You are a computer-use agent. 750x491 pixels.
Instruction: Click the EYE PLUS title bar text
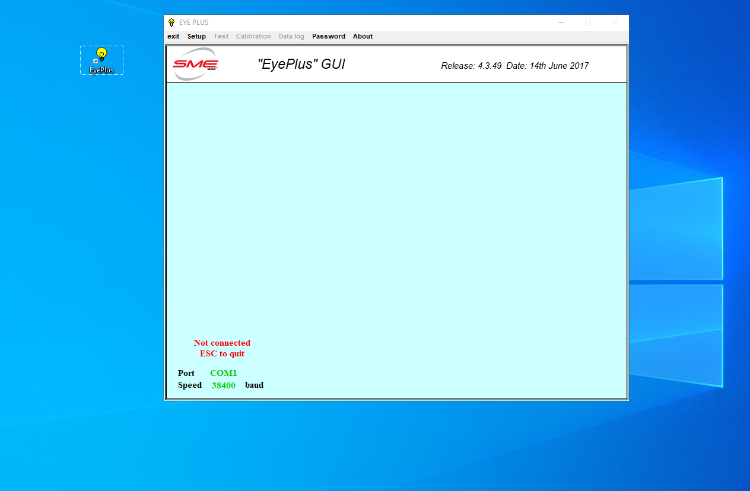tap(193, 22)
